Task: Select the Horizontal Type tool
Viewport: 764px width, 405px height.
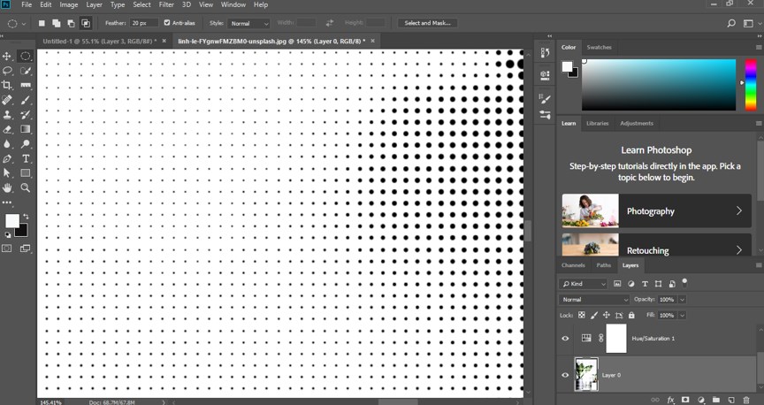Action: [x=26, y=158]
